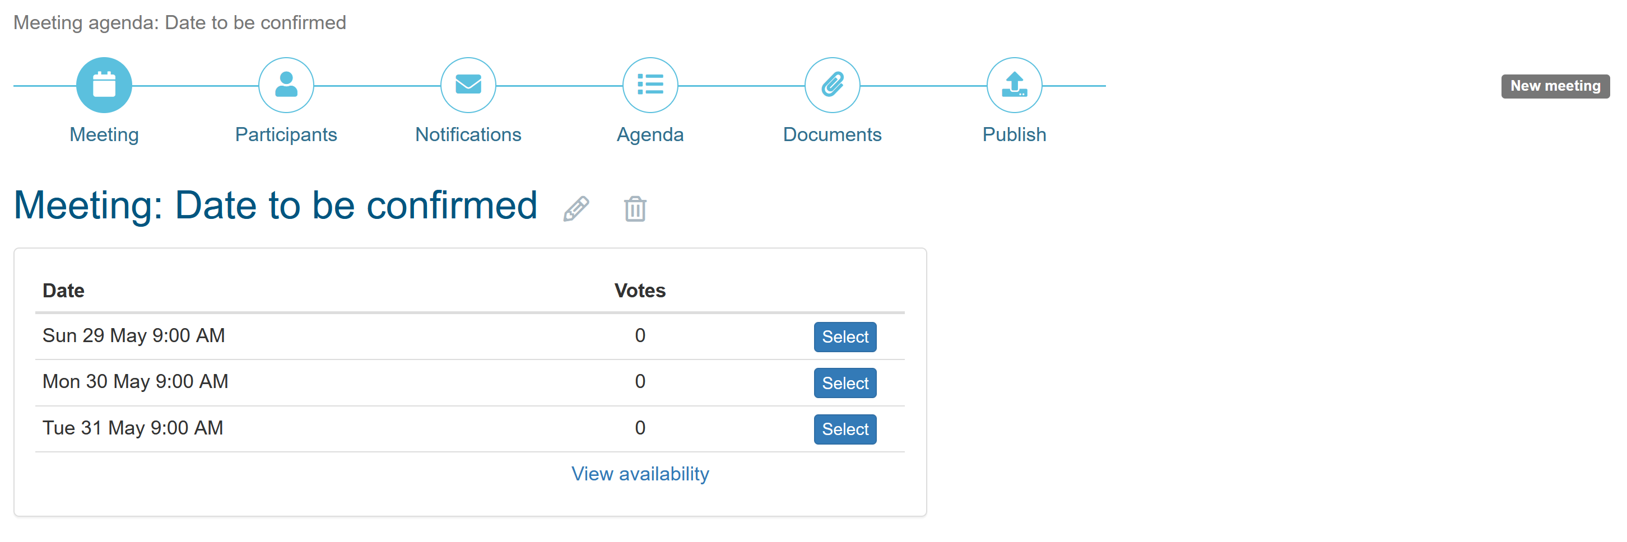Click the New meeting button

pyautogui.click(x=1555, y=86)
